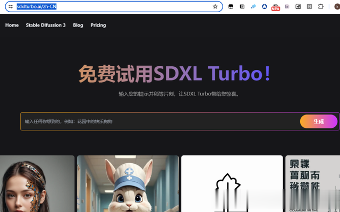Go to the Home nav link
This screenshot has height=212, width=340.
coord(12,25)
